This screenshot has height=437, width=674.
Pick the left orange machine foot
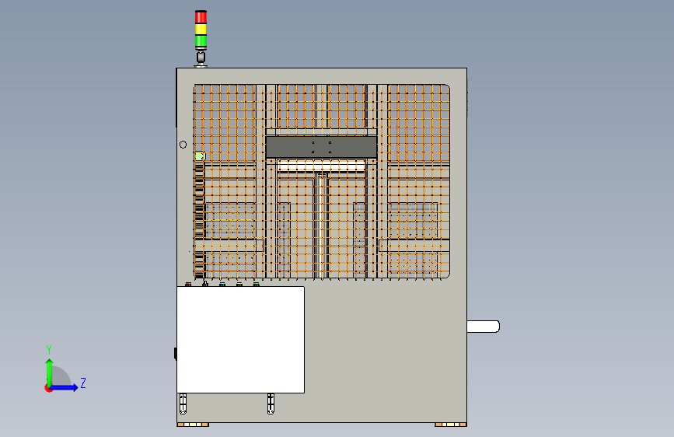[193, 425]
